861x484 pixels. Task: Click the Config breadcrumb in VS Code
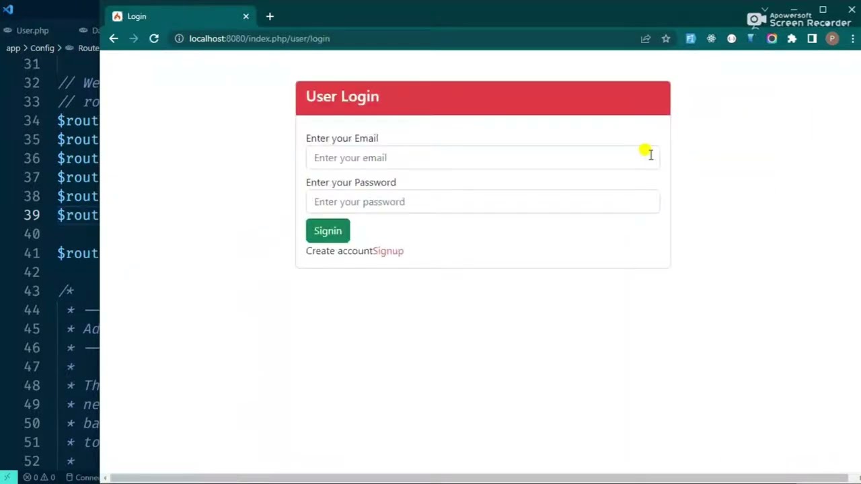click(42, 48)
